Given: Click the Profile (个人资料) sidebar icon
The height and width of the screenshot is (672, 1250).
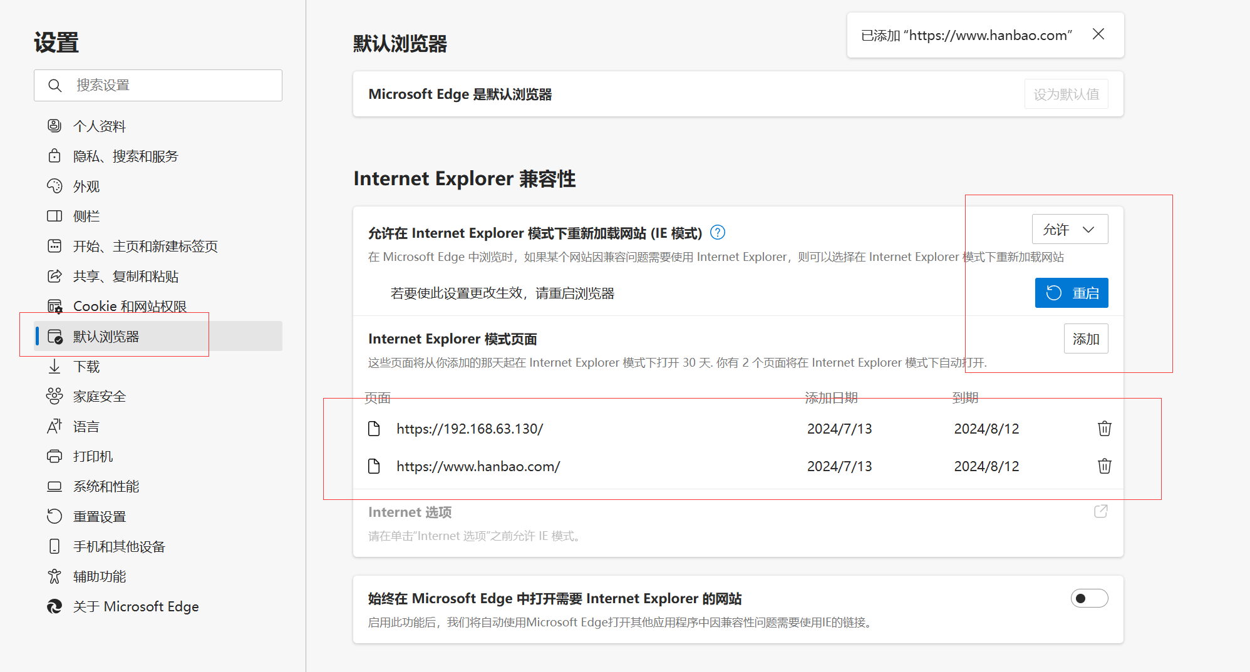Looking at the screenshot, I should coord(54,126).
